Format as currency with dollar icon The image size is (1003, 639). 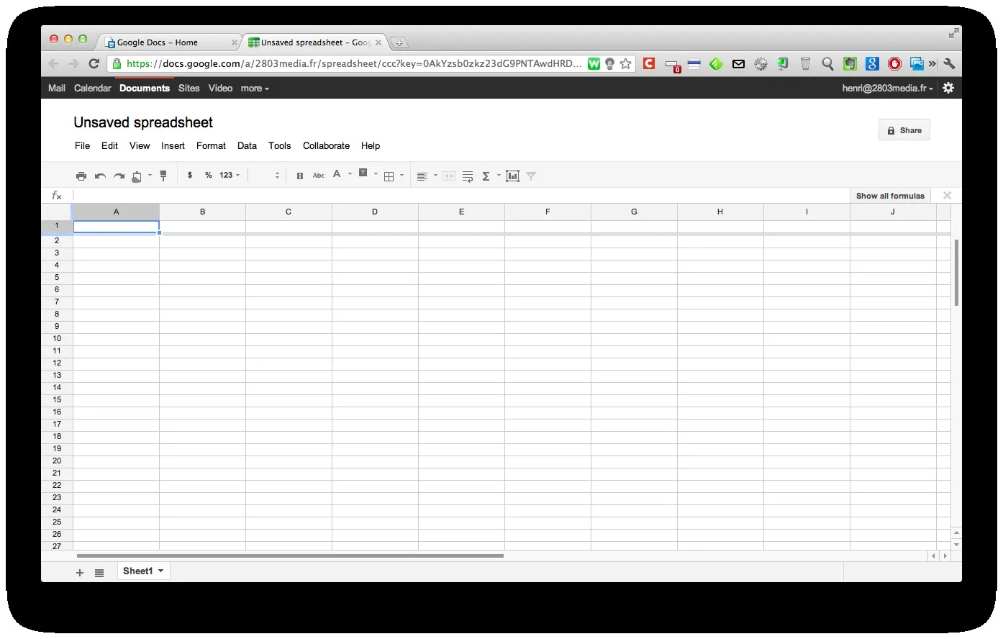(x=190, y=176)
